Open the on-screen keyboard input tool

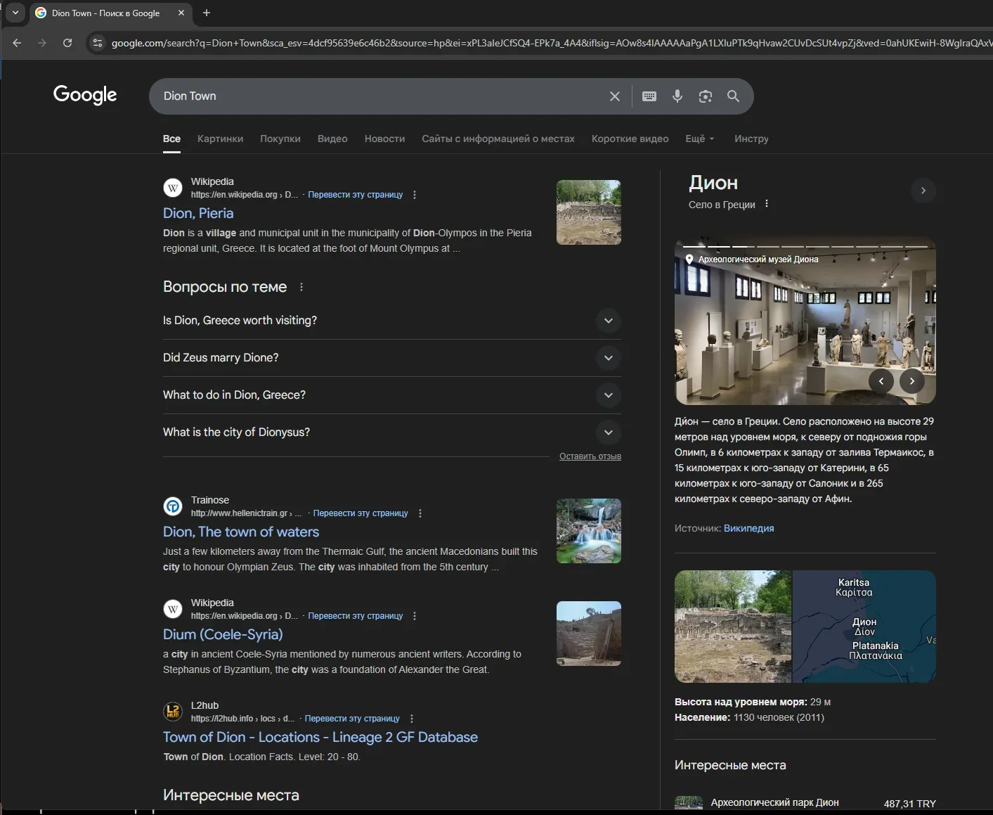click(649, 96)
